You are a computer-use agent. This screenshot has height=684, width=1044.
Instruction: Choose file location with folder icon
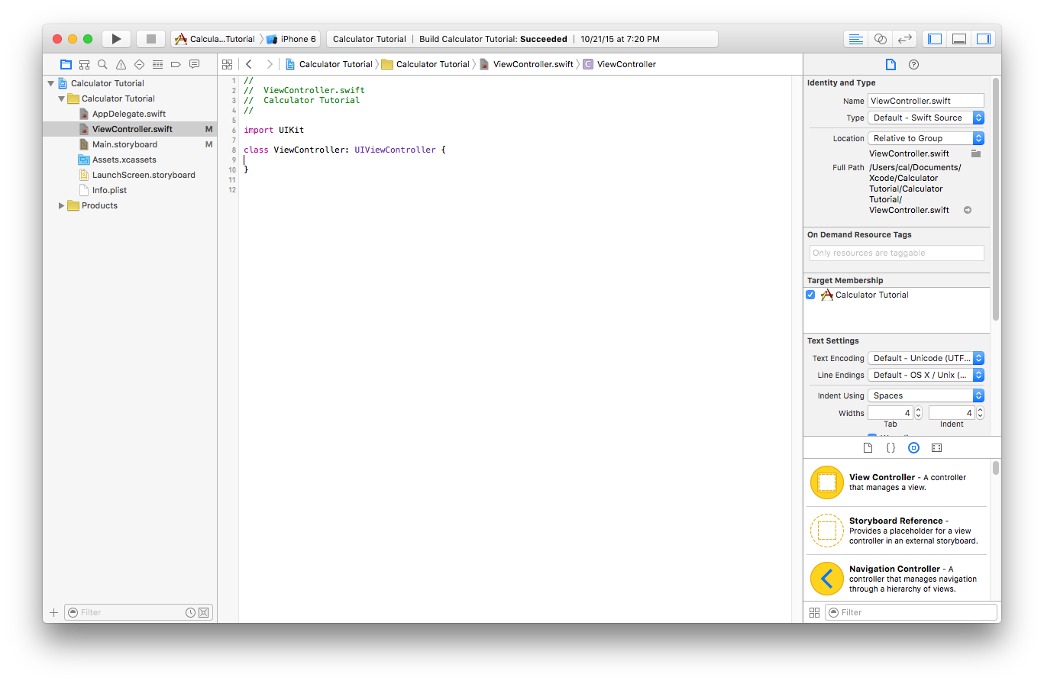pos(975,153)
